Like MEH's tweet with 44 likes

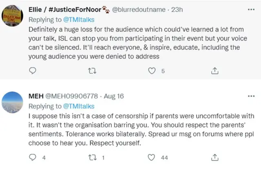point(152,157)
